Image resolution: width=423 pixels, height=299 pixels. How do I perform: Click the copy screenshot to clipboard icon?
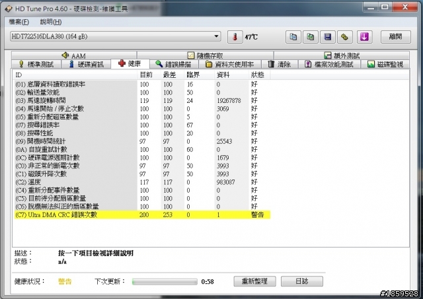tap(310, 37)
